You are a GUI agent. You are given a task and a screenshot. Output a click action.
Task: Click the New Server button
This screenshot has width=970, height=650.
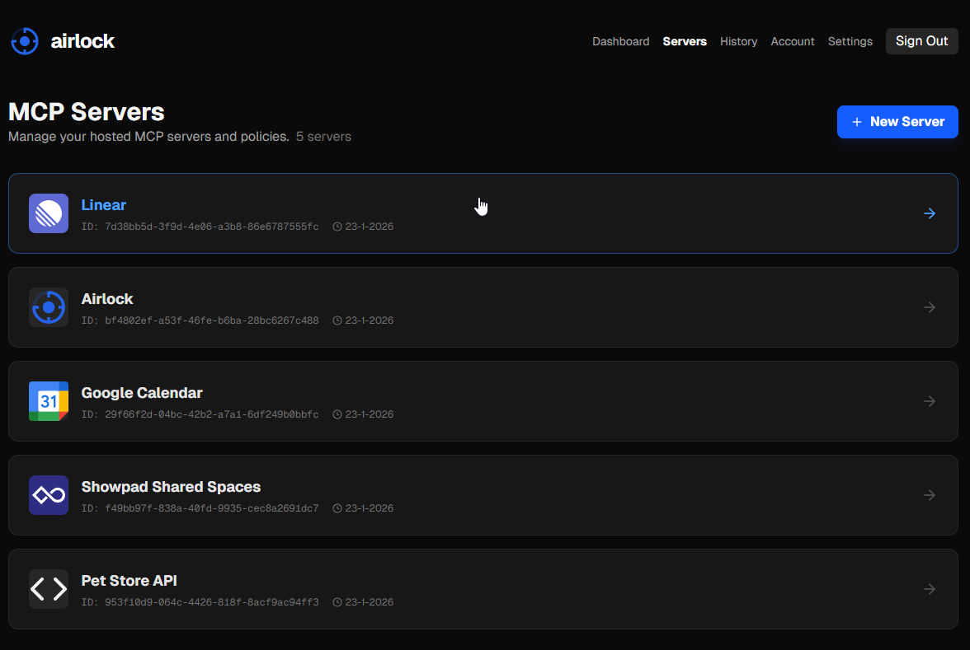(897, 121)
